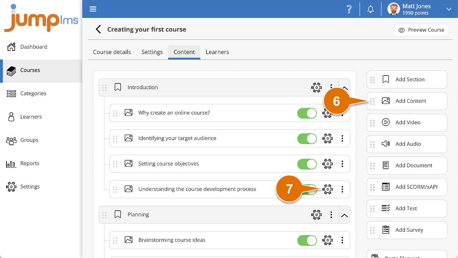Toggle 'Brainstorming course ideas' switch
Screen dimensions: 458x258
point(307,240)
